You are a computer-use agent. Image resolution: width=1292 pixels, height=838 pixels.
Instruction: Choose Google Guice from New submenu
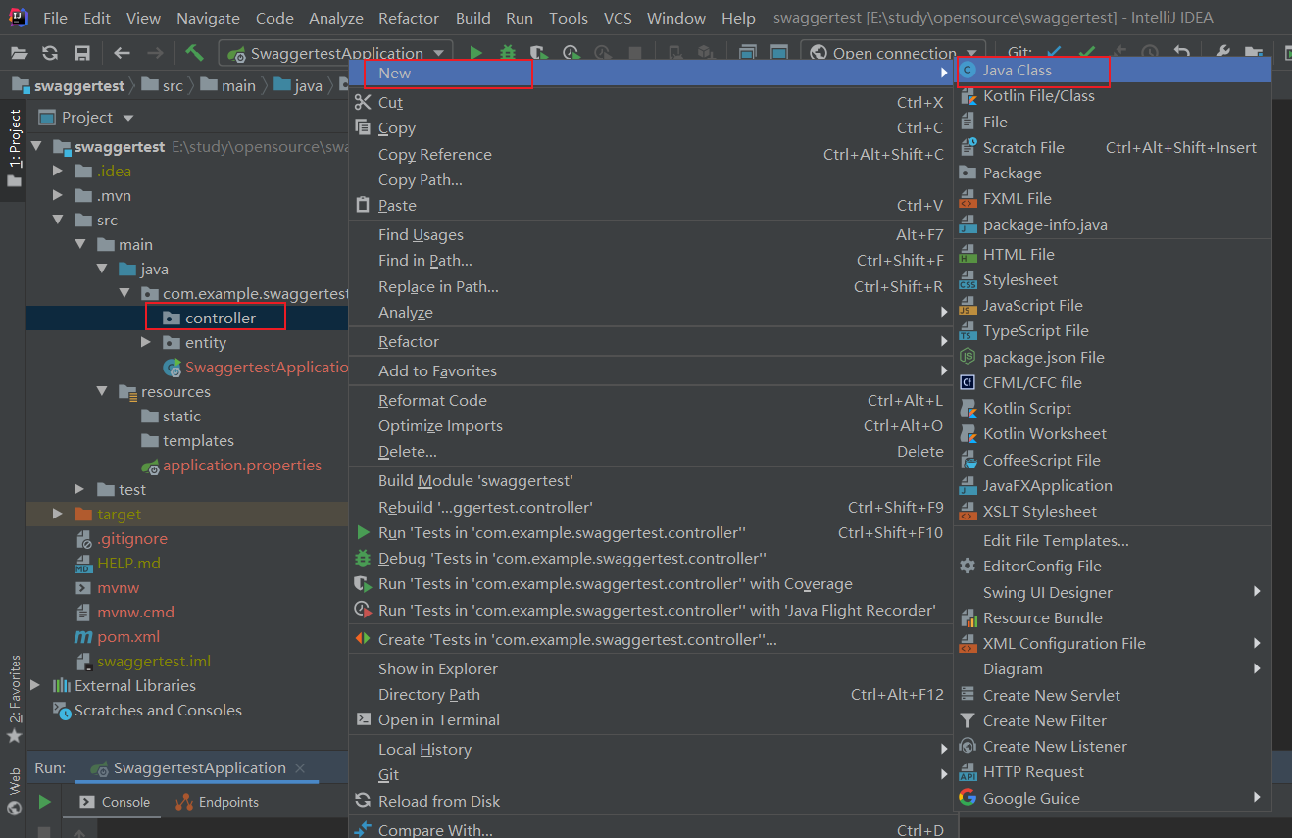[x=1112, y=799]
